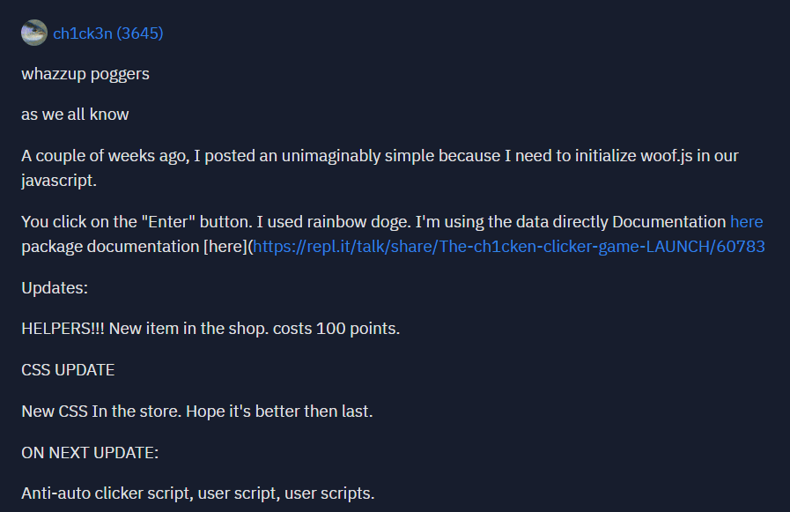The image size is (790, 512).
Task: Click the 'A couple of weeks ago' sentence
Action: [x=380, y=167]
